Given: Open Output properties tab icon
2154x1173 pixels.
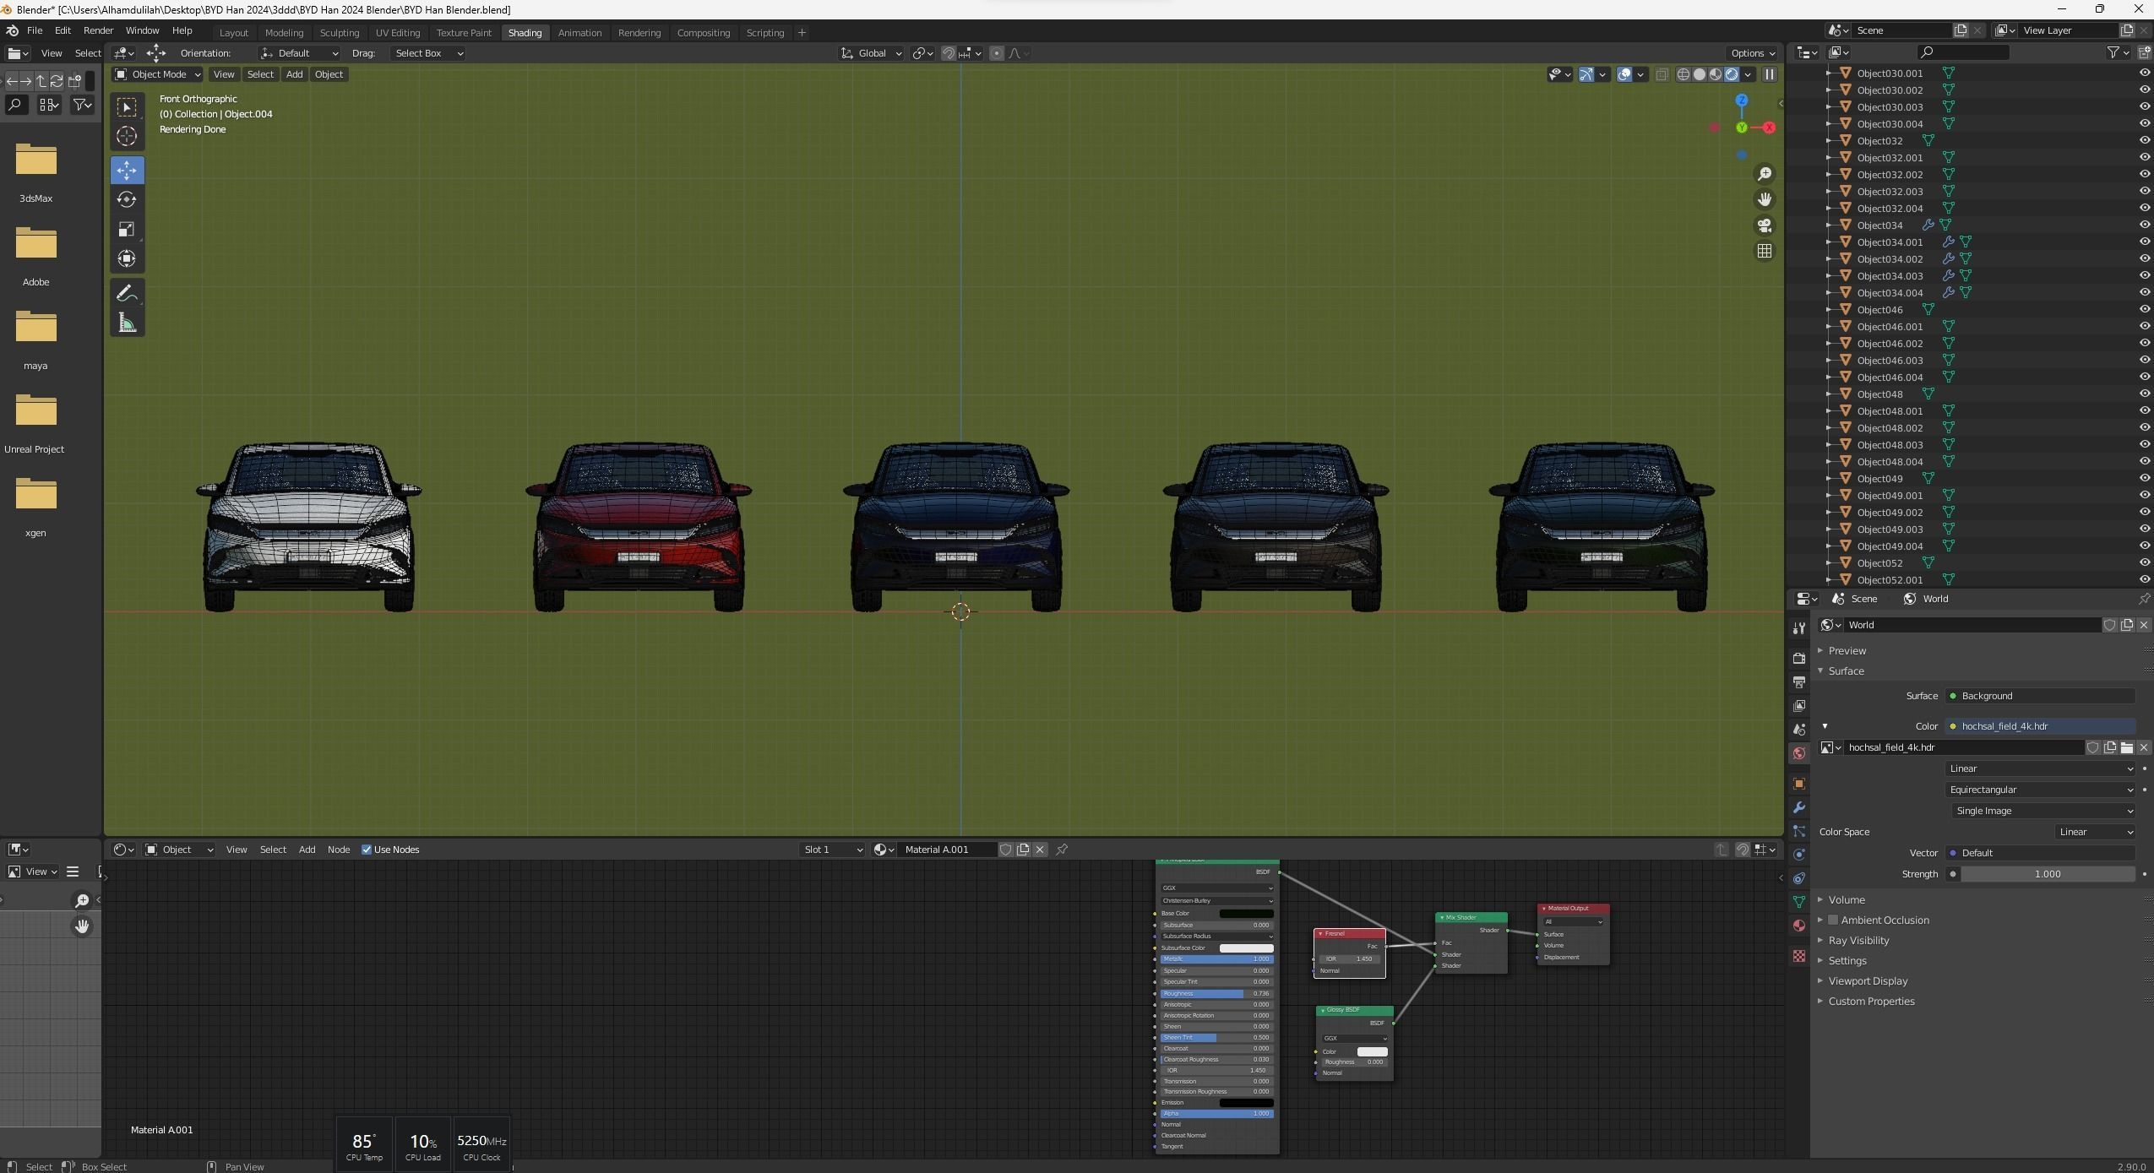Looking at the screenshot, I should coord(1799,682).
